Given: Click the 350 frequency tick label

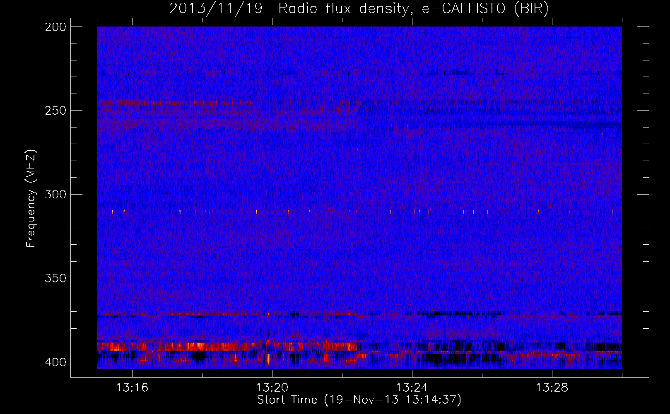Looking at the screenshot, I should coord(55,278).
